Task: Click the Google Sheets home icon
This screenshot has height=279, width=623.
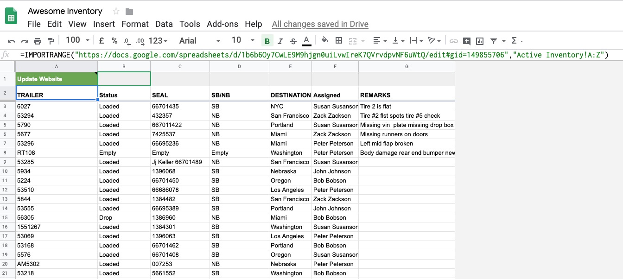Action: point(11,16)
